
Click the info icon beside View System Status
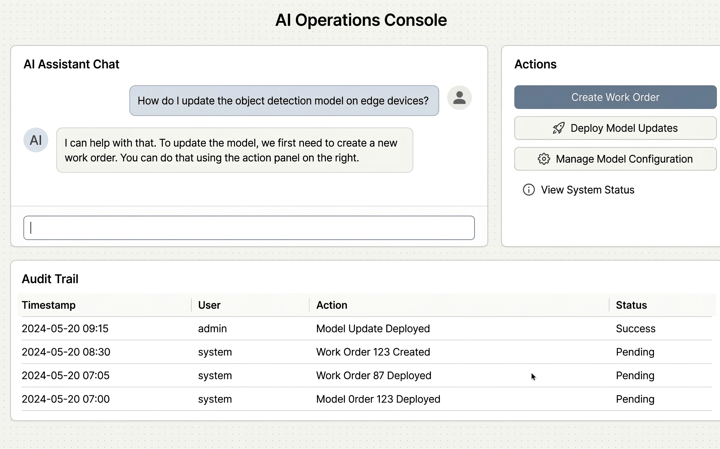click(x=528, y=190)
